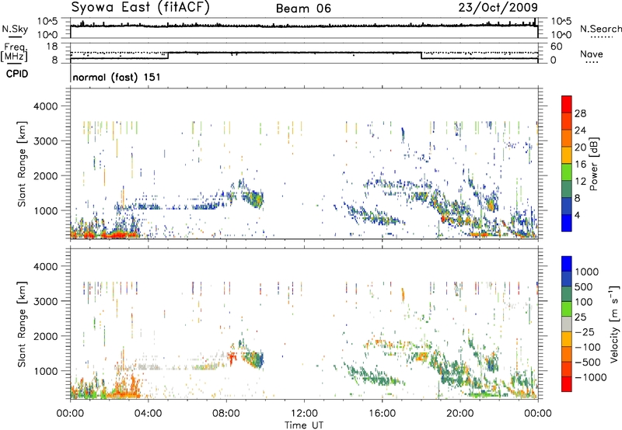Select the Time UT axis title
This screenshot has width=622, height=430.
point(304,425)
